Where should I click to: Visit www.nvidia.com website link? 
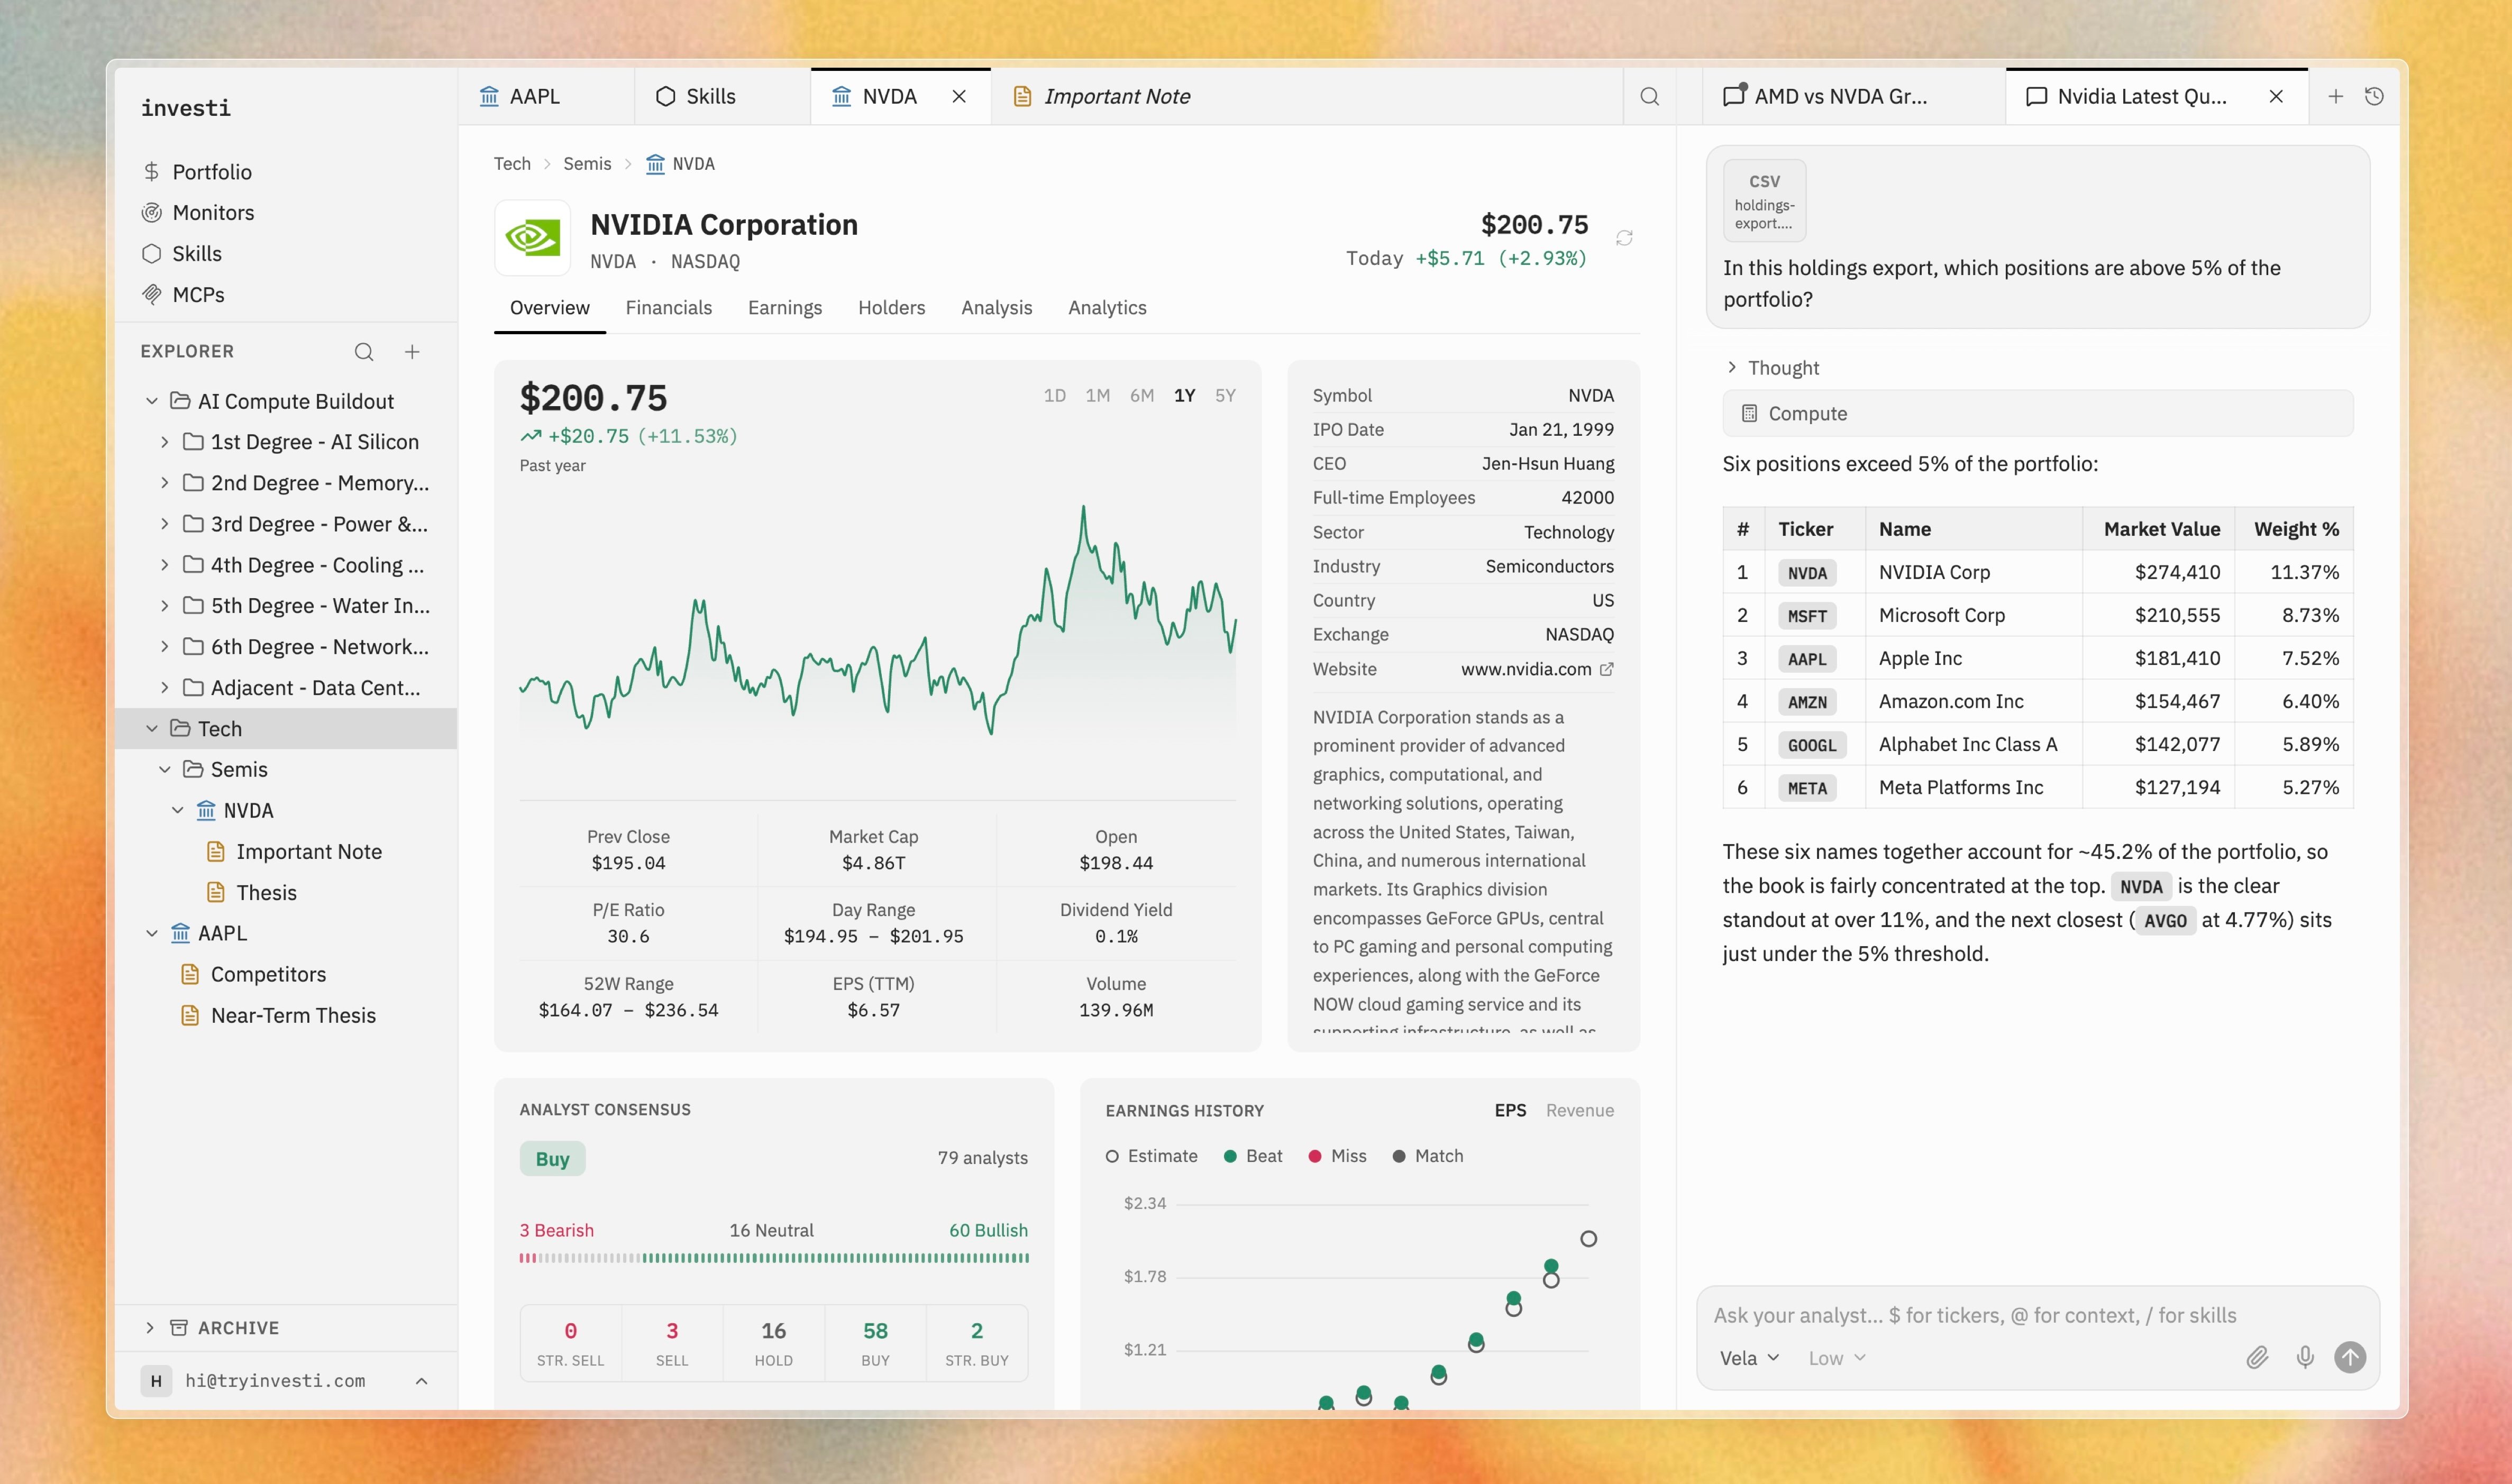[1526, 670]
